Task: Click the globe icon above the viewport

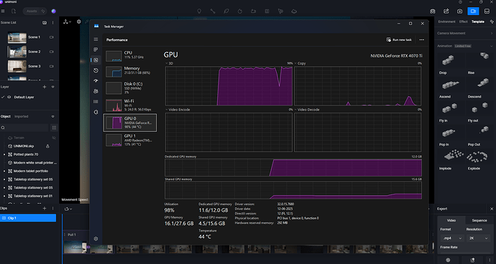Action: [x=79, y=22]
